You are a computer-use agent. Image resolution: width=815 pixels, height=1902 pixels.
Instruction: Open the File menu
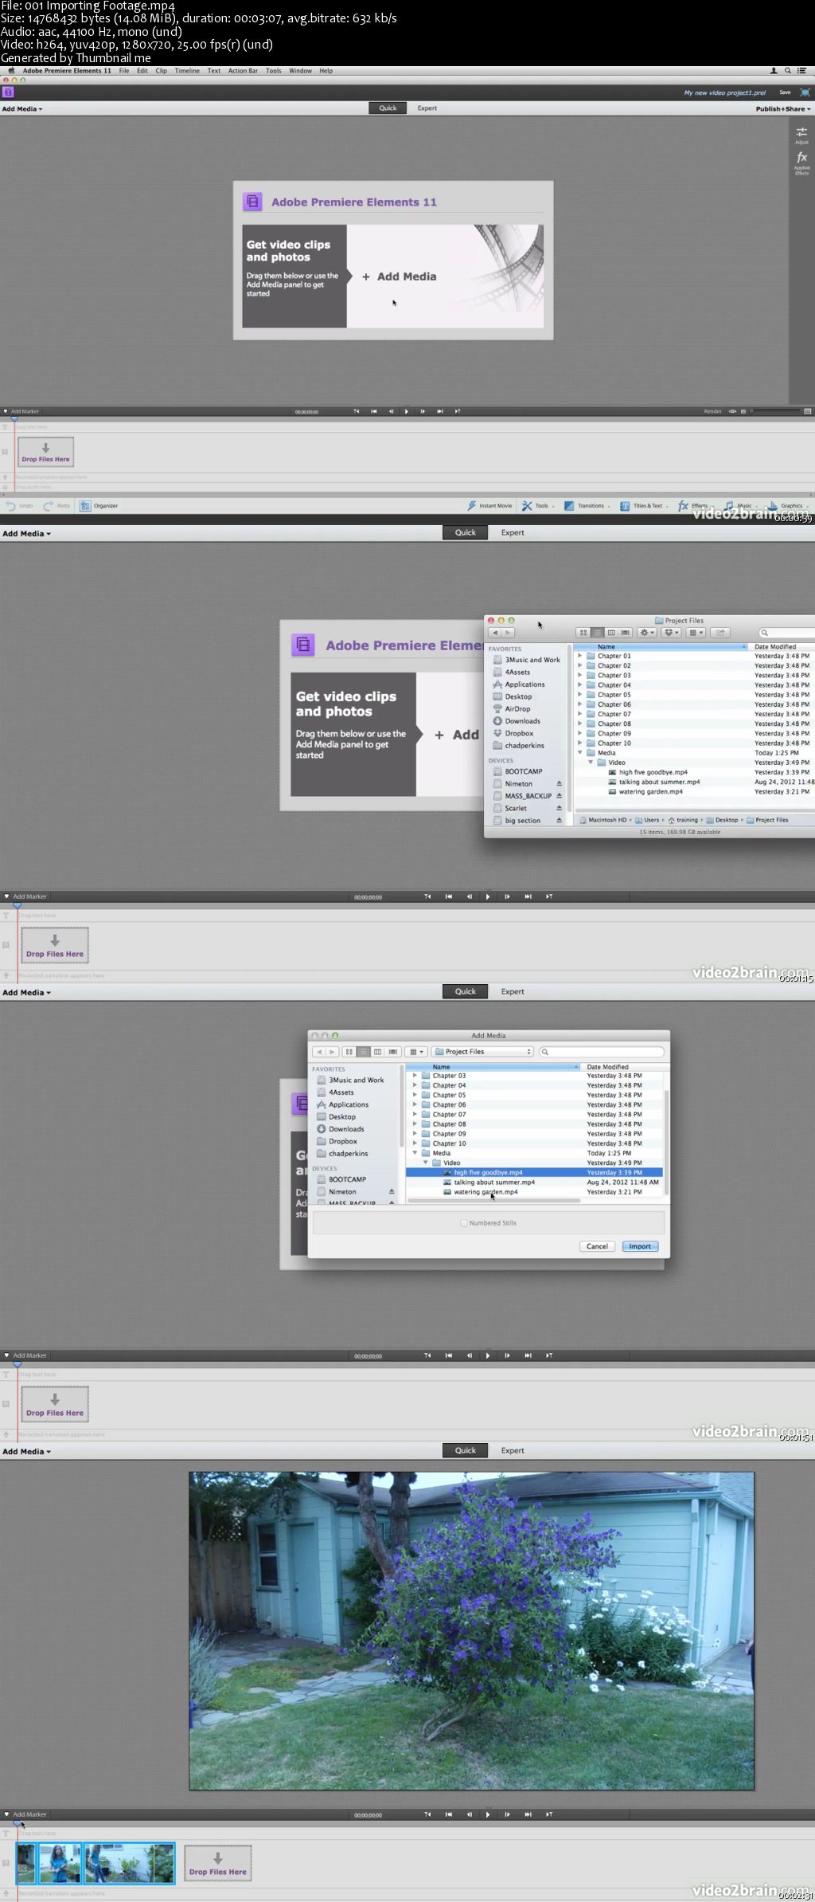click(124, 71)
